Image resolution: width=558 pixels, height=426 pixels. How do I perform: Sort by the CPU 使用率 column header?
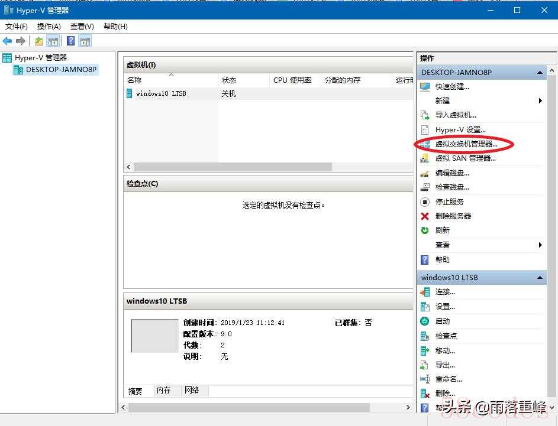295,80
